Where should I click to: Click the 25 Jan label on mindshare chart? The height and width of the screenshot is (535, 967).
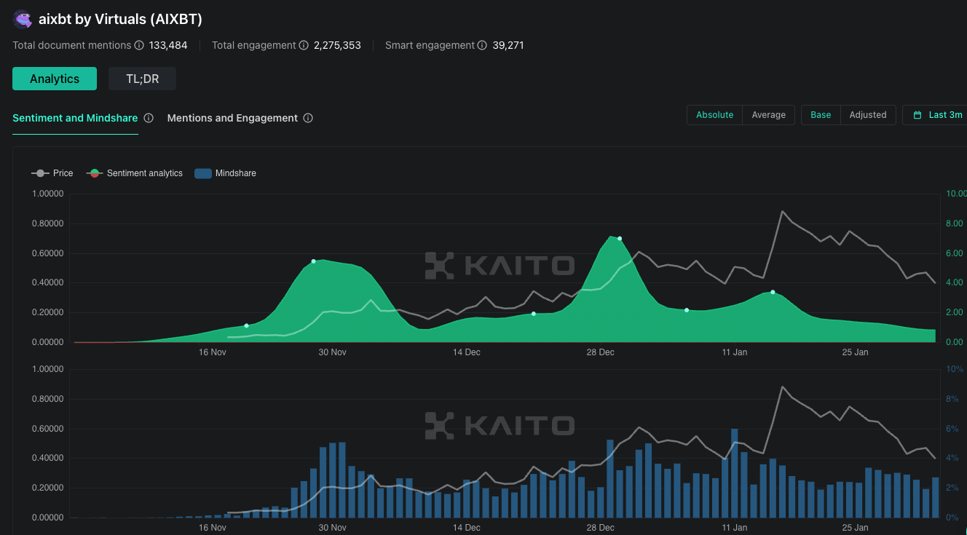856,528
